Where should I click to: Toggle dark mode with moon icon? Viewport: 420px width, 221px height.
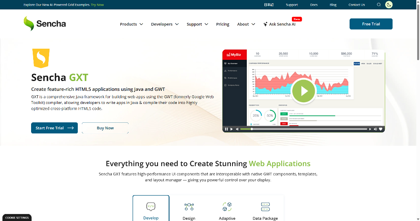coord(389,5)
